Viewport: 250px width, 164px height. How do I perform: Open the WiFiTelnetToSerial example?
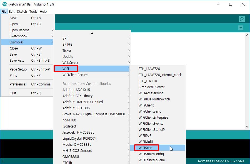coord(157,160)
